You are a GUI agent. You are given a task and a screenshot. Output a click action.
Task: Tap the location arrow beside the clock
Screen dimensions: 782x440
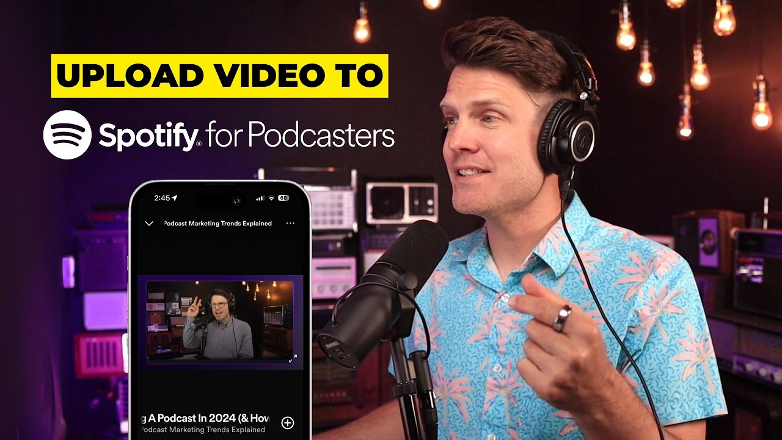[175, 198]
